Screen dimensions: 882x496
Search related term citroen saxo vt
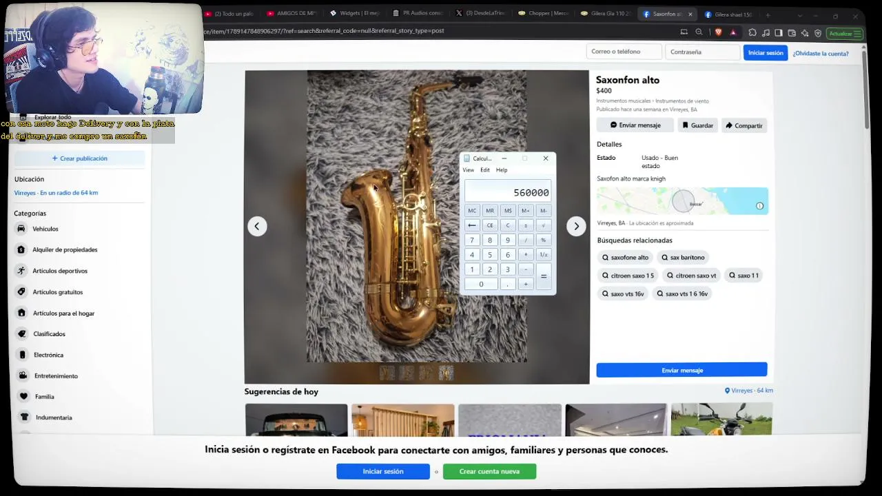tap(691, 276)
